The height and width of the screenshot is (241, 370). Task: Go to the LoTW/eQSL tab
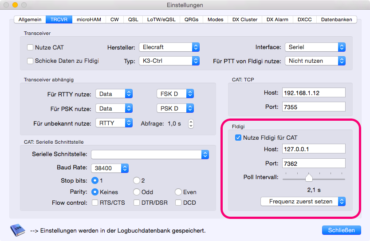click(x=161, y=19)
